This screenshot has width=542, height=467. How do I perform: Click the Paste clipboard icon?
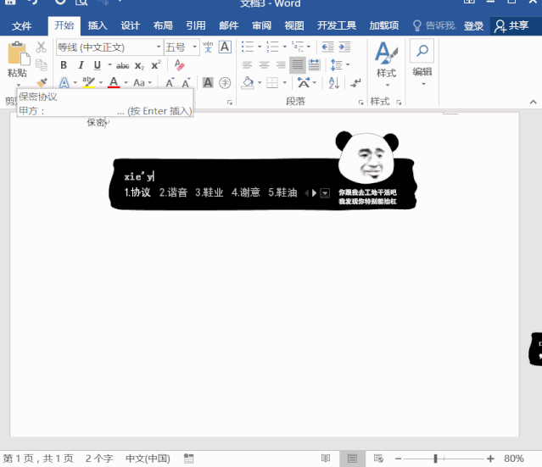pyautogui.click(x=18, y=54)
